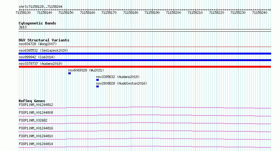This screenshot has height=151, width=280.
Task: Click the thin red nsv834728 variant line
Action: tap(145, 47)
